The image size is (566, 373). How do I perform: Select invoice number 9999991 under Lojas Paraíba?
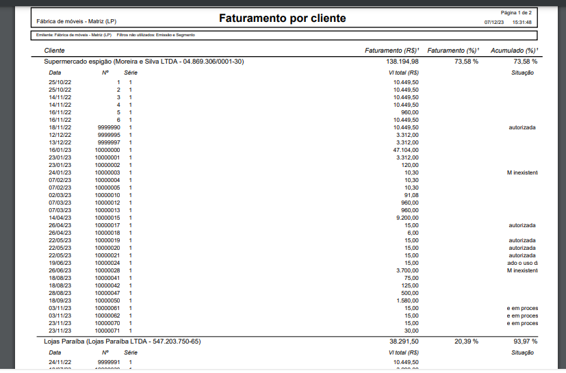coord(109,363)
